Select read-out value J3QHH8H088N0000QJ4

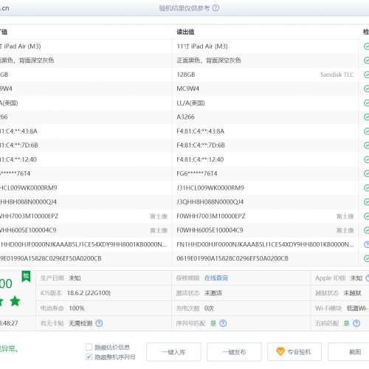[210, 201]
